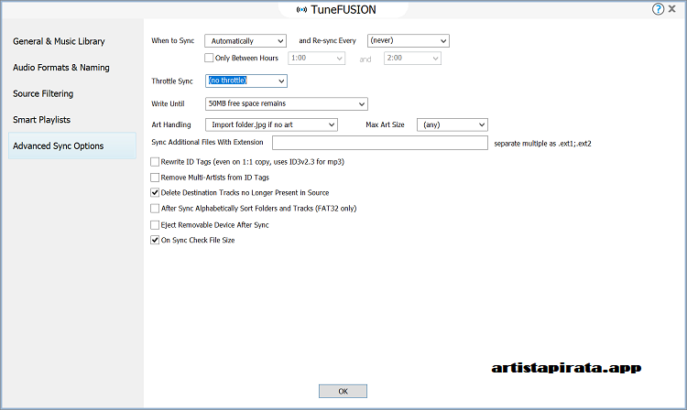The width and height of the screenshot is (687, 410).
Task: Click the 'Write Until' label
Action: click(x=168, y=103)
